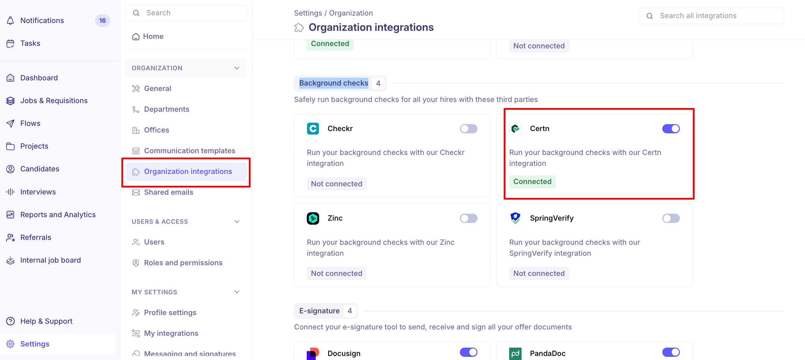Click the Tasks calendar icon
Image resolution: width=805 pixels, height=360 pixels.
(10, 43)
